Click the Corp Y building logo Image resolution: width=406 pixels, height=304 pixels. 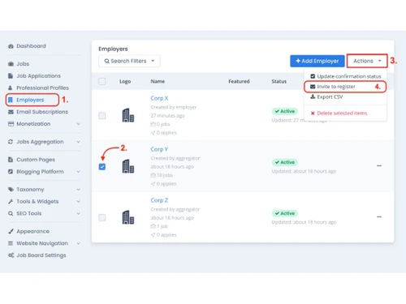point(128,166)
